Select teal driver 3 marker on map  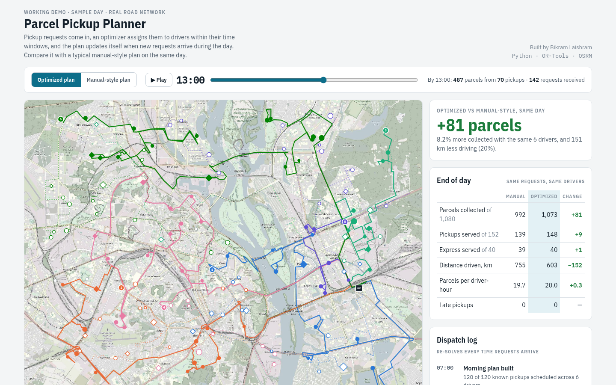[385, 130]
